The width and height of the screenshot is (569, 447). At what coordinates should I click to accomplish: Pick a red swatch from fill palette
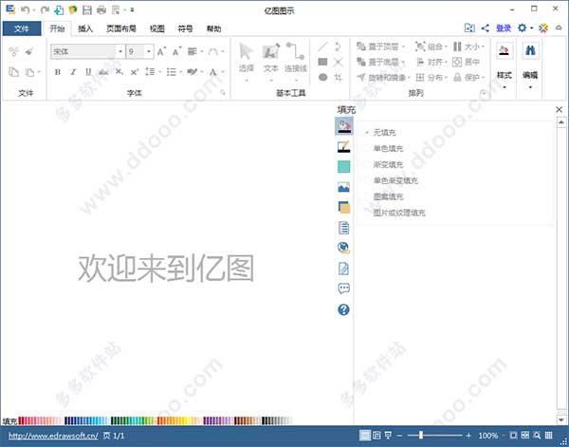[21, 420]
